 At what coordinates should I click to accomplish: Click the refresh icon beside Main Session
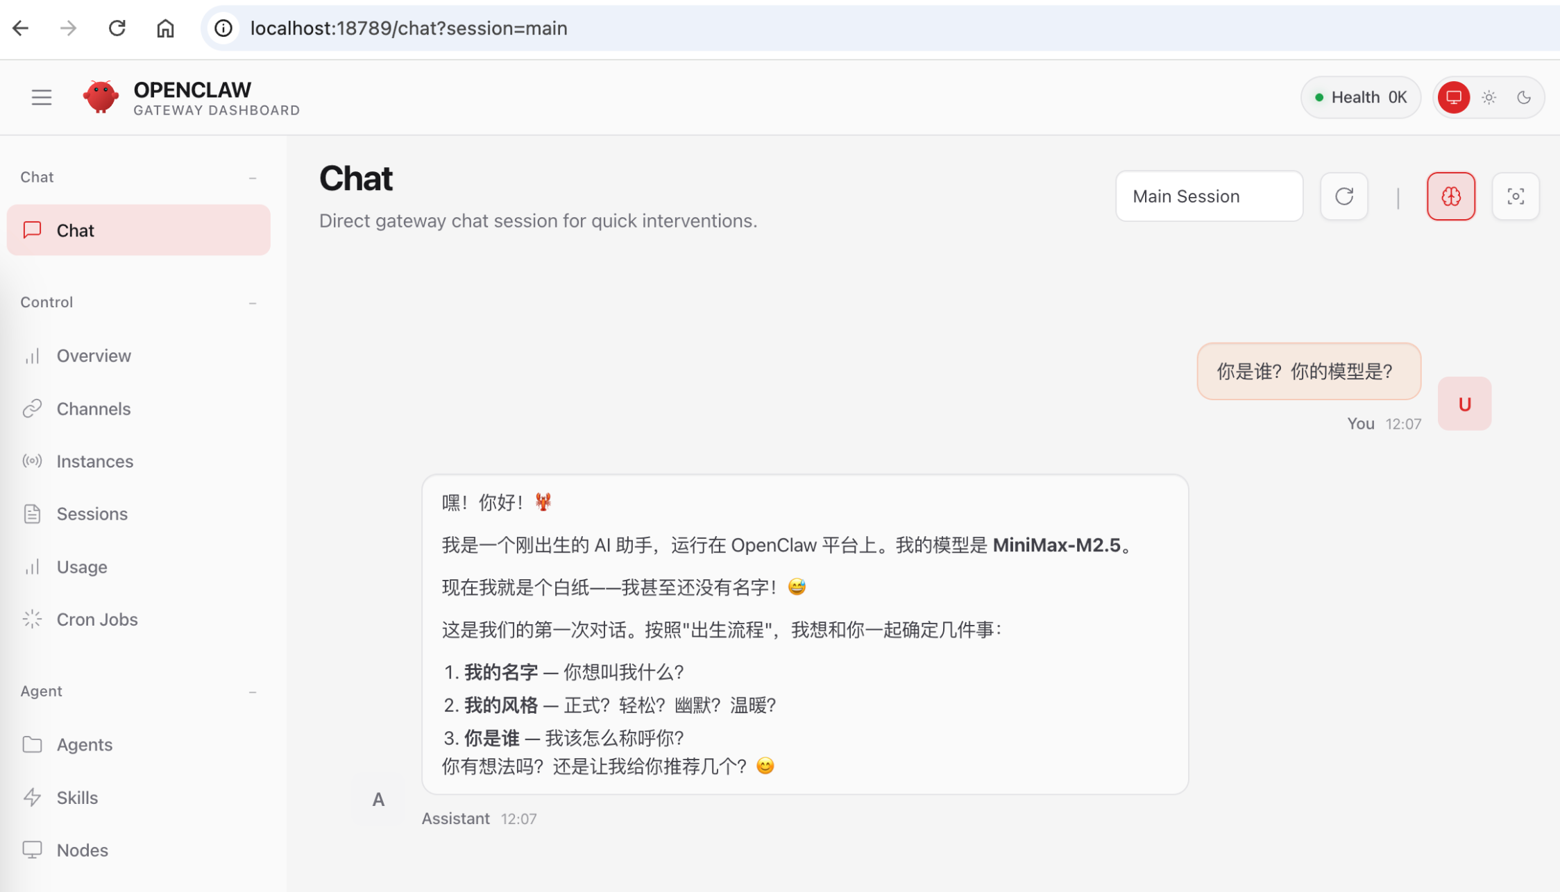point(1344,196)
